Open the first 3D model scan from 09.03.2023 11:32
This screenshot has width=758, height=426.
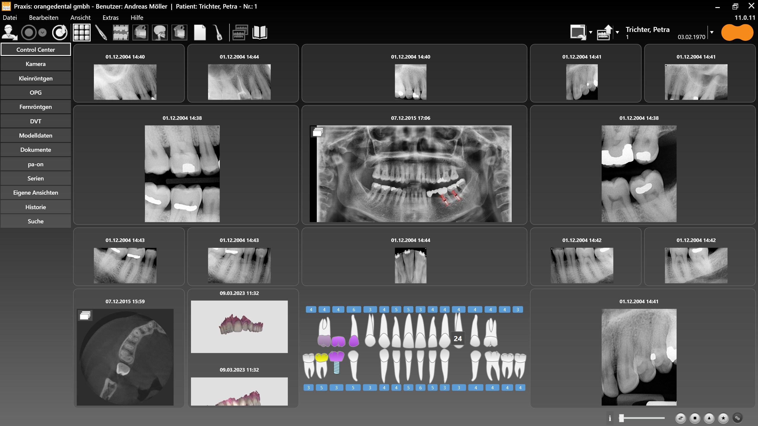tap(239, 327)
